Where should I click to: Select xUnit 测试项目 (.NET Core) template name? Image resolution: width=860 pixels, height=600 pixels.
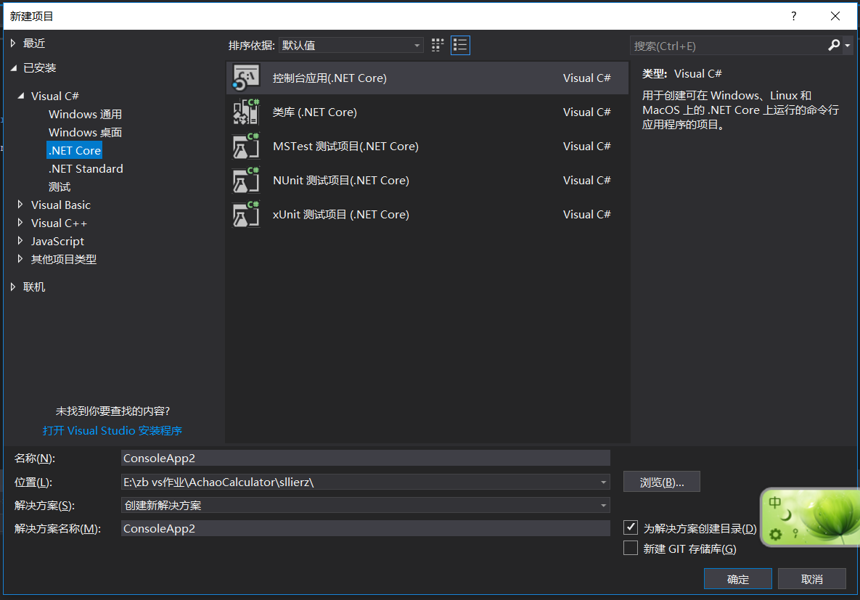[x=341, y=214]
